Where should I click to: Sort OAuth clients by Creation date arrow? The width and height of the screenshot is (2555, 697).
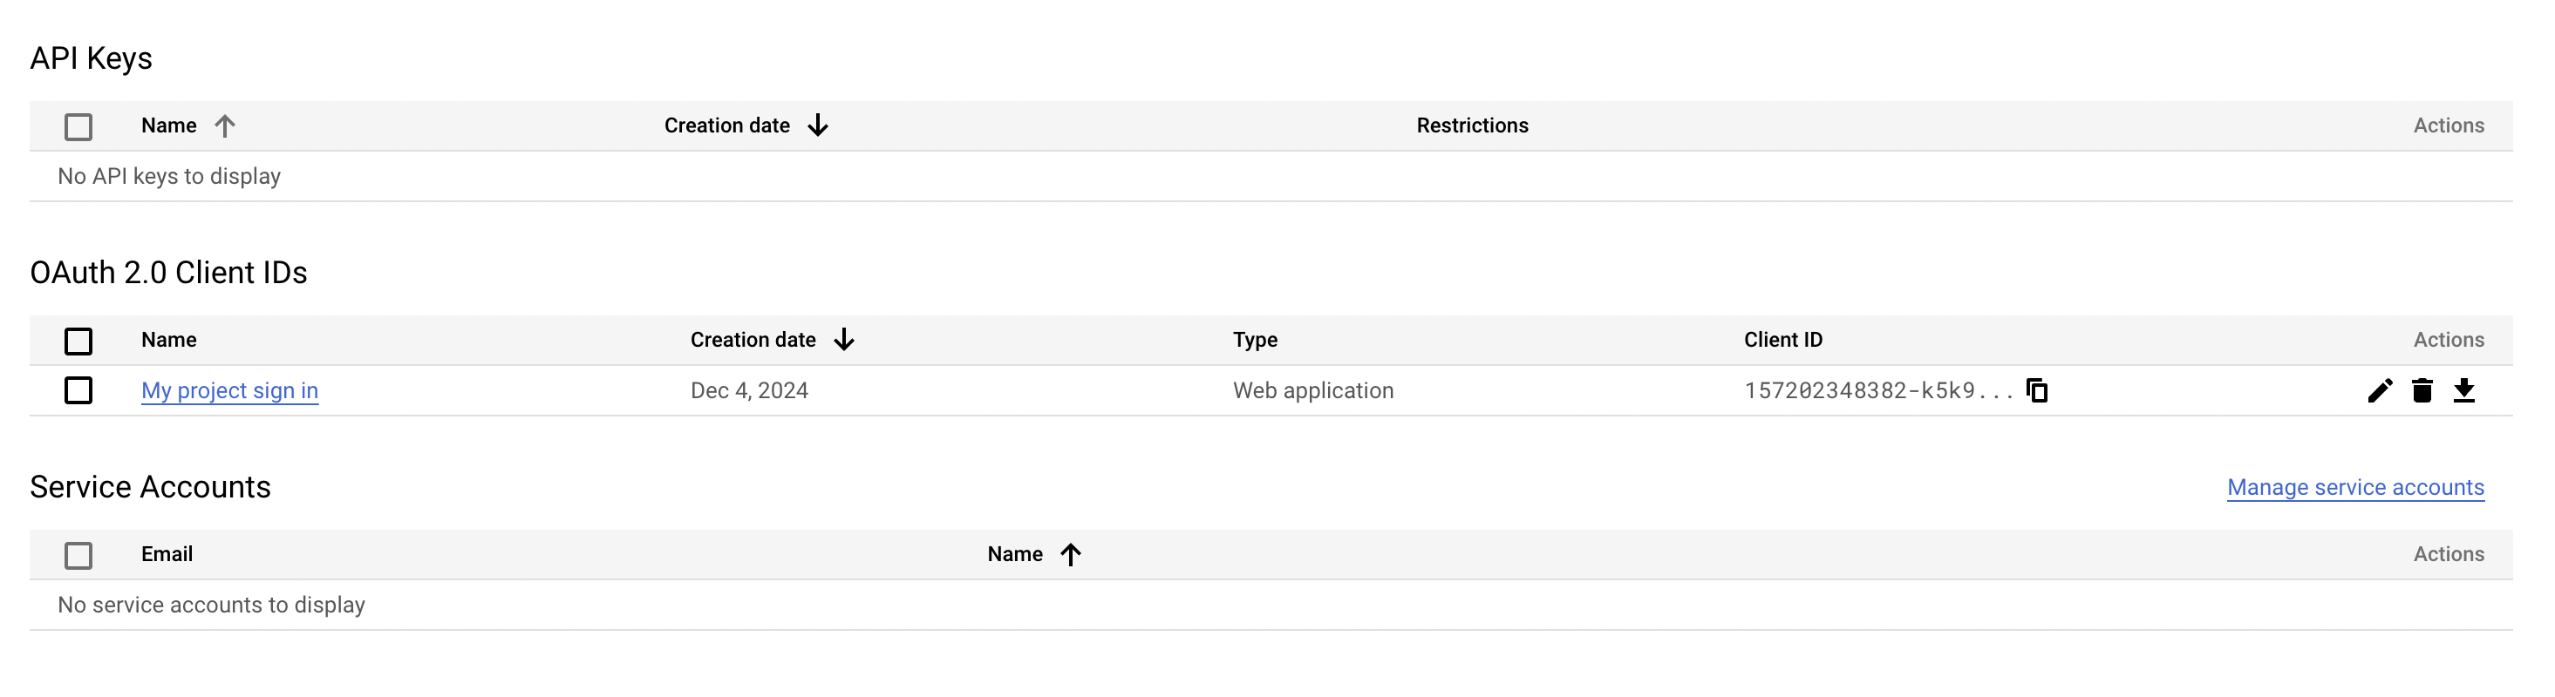coord(844,340)
